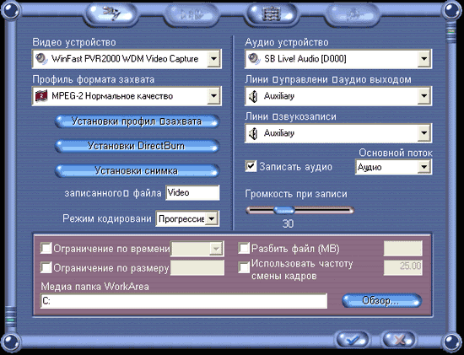
Task: Expand the Видео устройство dropdown
Action: click(213, 59)
